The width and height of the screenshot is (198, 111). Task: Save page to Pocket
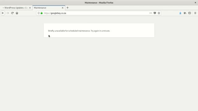[155, 13]
